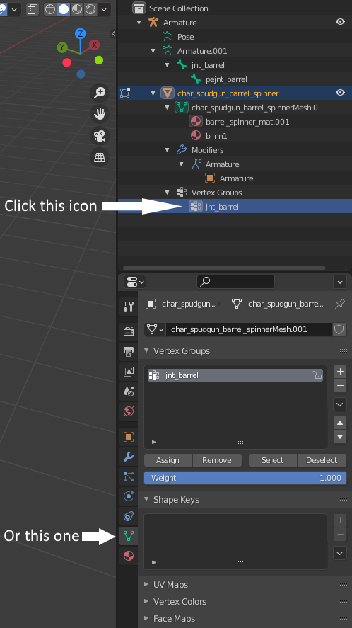Select the blinn1 material
The image size is (352, 628).
(x=216, y=136)
